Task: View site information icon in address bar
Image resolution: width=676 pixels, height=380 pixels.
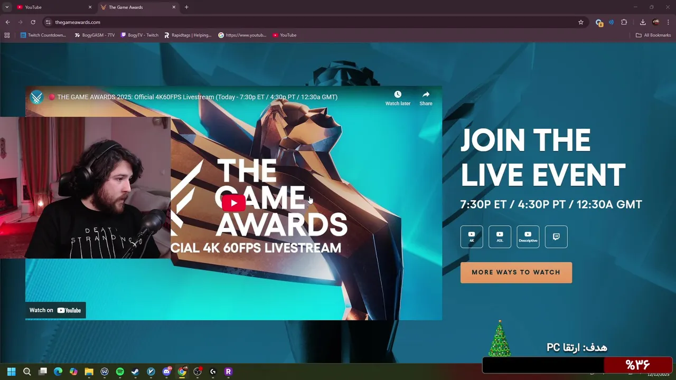Action: point(48,22)
